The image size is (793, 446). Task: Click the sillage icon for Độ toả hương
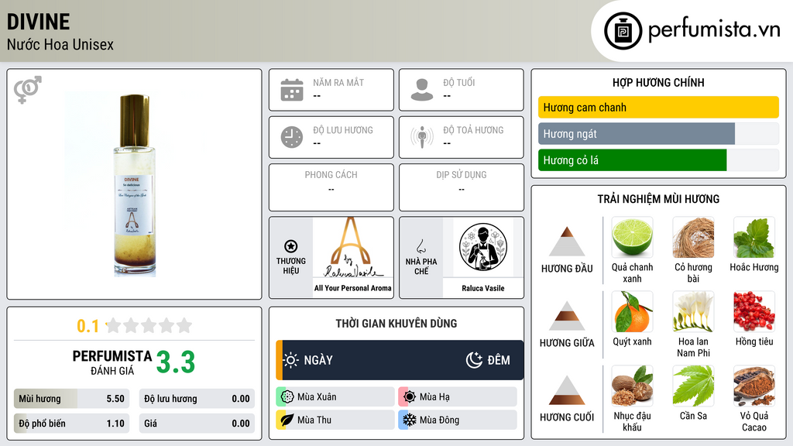click(422, 137)
